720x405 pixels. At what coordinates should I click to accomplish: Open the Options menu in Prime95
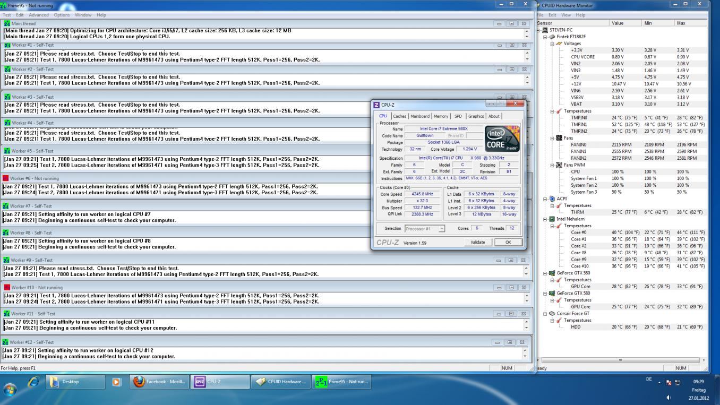pos(62,15)
